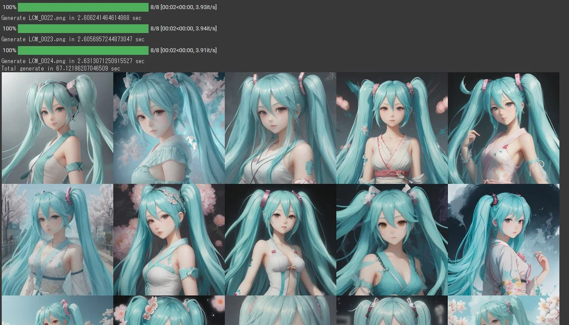Click the 100% label beside the 3.93it/s bar
Viewport: 569px width, 325px height.
pyautogui.click(x=9, y=7)
